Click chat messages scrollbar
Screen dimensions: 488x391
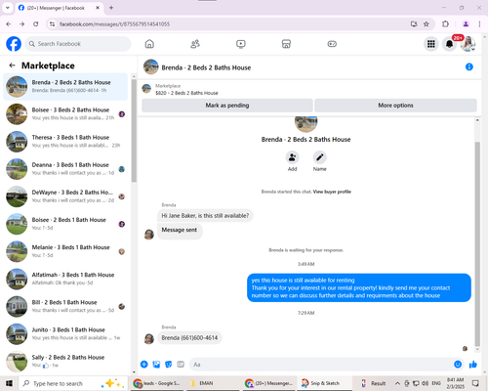click(477, 244)
